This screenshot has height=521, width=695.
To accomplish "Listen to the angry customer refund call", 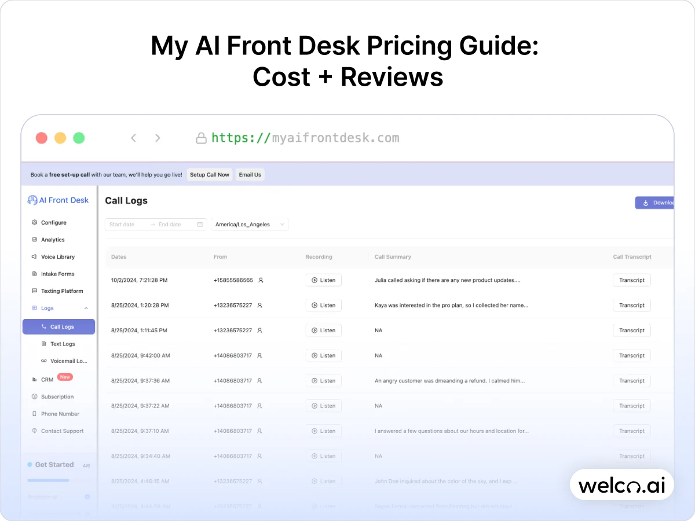I will coord(323,380).
